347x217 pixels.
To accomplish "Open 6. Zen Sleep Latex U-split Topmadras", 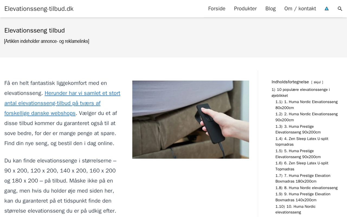I will (x=302, y=166).
